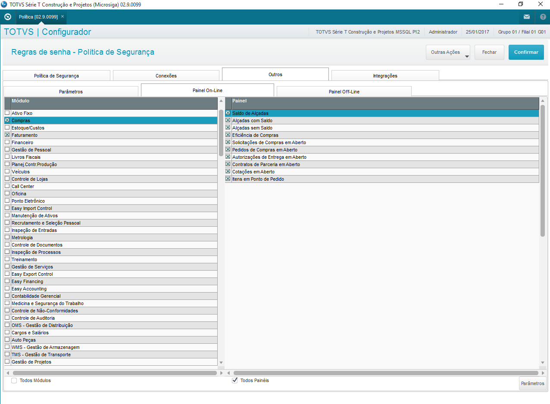The width and height of the screenshot is (550, 404).
Task: Select the Easy Accounting row
Action: 111,289
